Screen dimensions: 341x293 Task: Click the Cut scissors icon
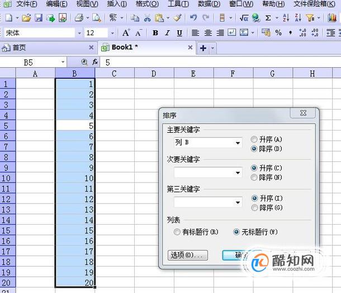148,18
